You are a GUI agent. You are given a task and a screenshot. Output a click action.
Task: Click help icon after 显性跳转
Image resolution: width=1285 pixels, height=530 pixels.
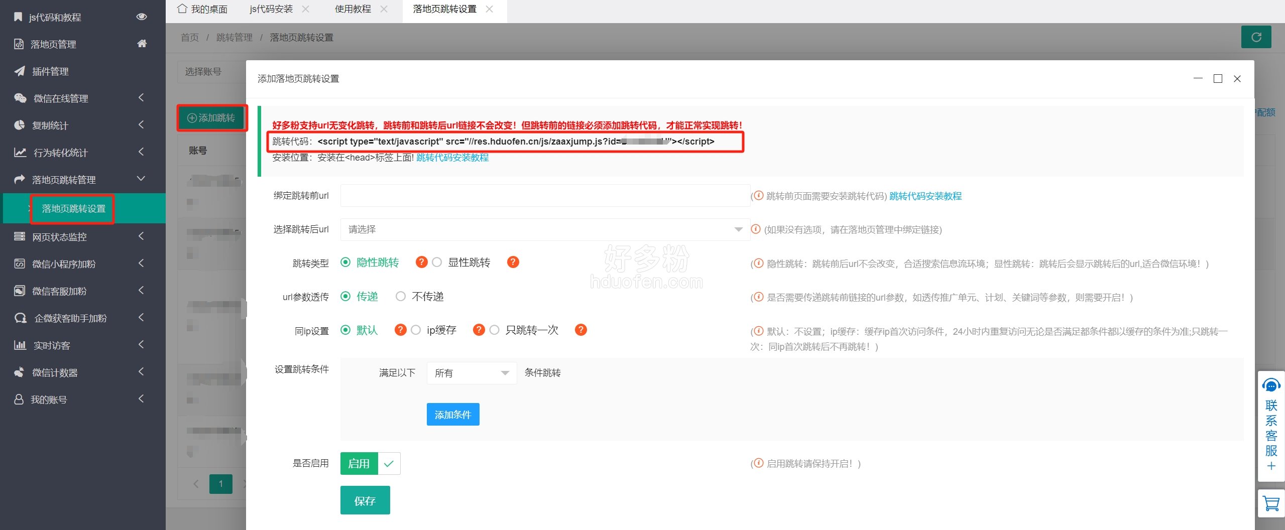(x=513, y=262)
